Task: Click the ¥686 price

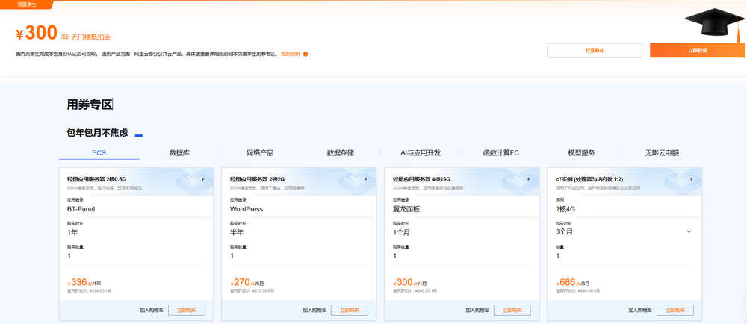Action: tap(572, 283)
